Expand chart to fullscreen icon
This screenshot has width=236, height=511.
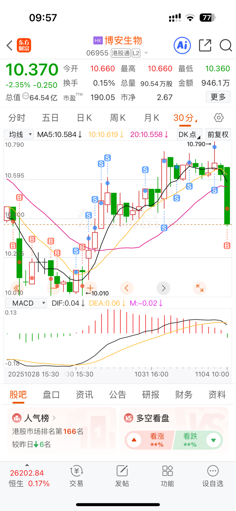click(x=200, y=288)
